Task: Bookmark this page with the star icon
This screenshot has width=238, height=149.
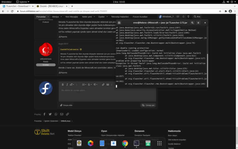Action: coord(220,11)
